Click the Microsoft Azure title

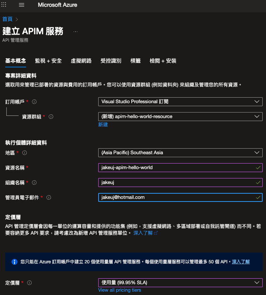click(58, 5)
